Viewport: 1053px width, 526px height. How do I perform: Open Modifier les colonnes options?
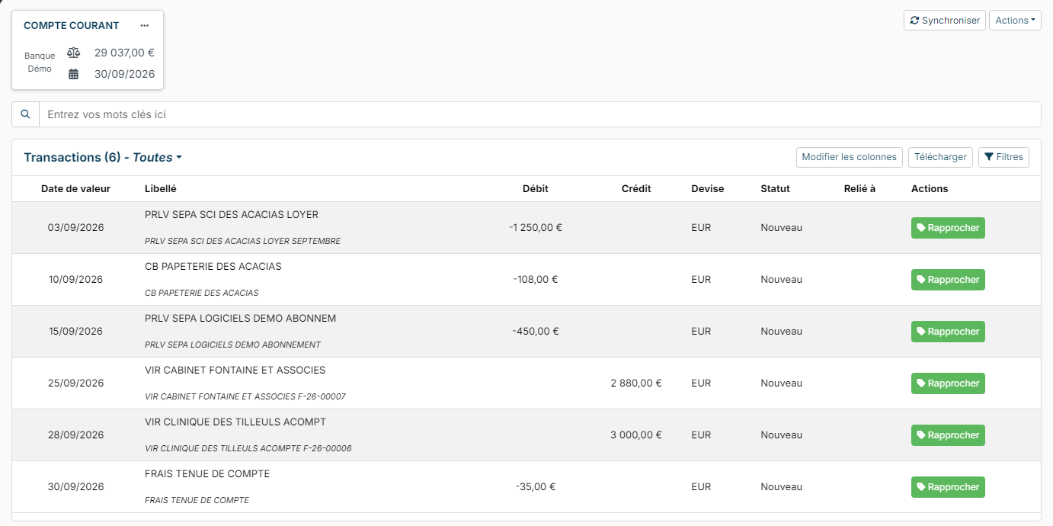[x=849, y=157]
